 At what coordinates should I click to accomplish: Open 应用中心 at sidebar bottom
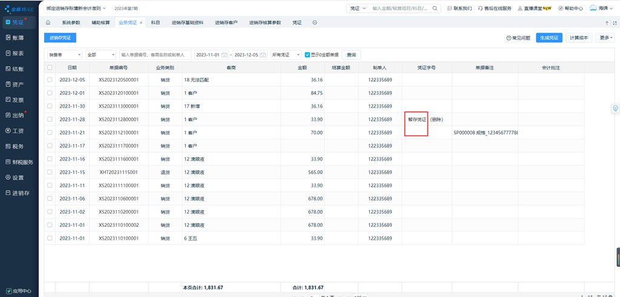point(19,291)
